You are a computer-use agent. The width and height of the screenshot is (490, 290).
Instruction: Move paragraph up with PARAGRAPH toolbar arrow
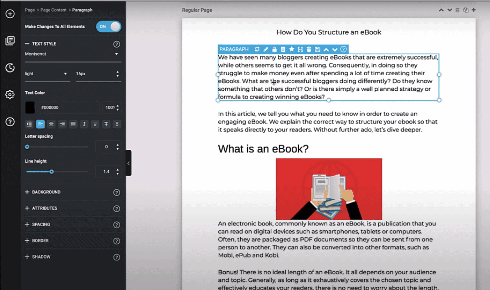click(326, 49)
